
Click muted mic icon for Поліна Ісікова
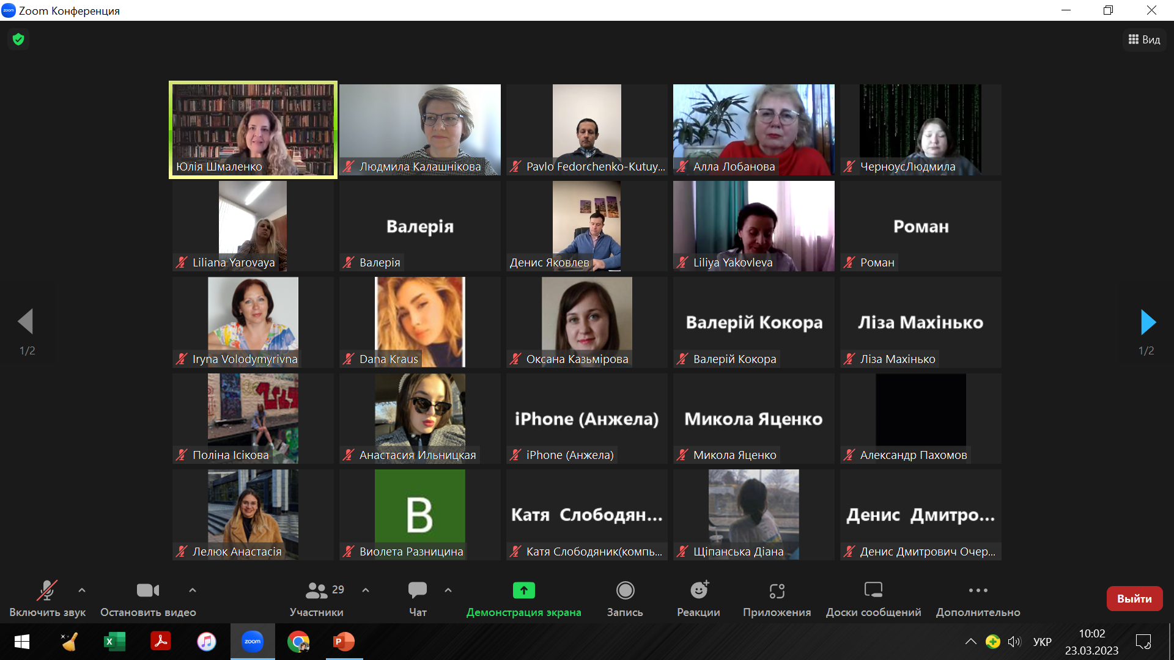[182, 455]
